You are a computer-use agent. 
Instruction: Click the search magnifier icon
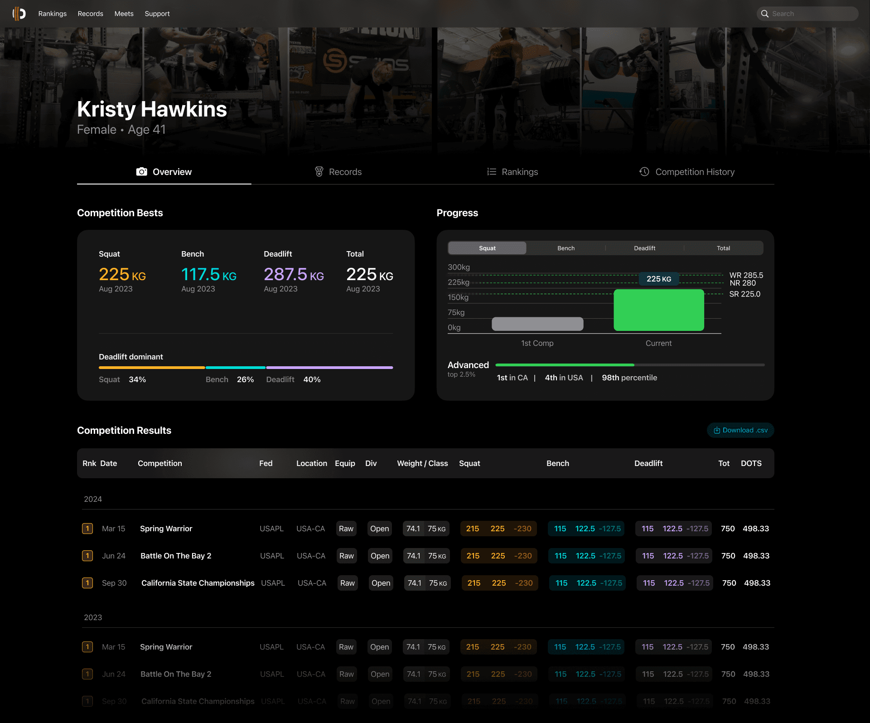[x=764, y=14]
